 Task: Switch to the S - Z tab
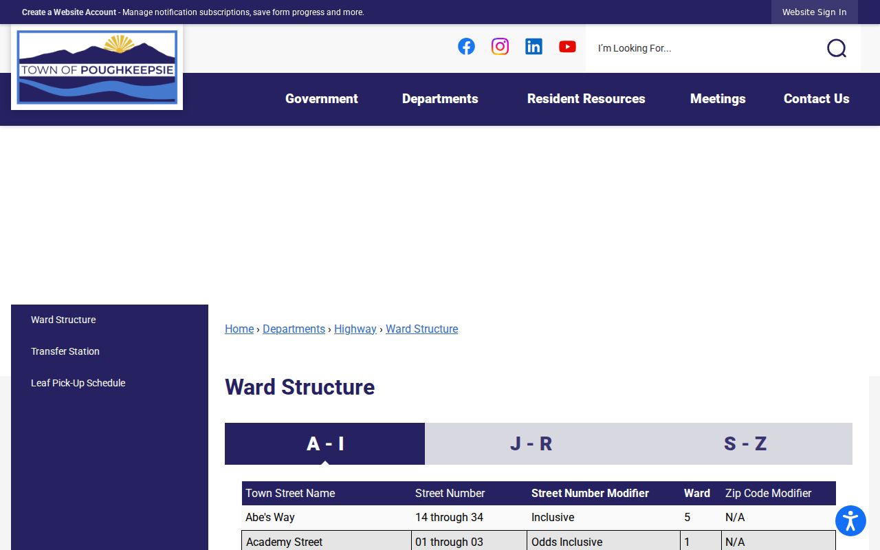point(745,443)
